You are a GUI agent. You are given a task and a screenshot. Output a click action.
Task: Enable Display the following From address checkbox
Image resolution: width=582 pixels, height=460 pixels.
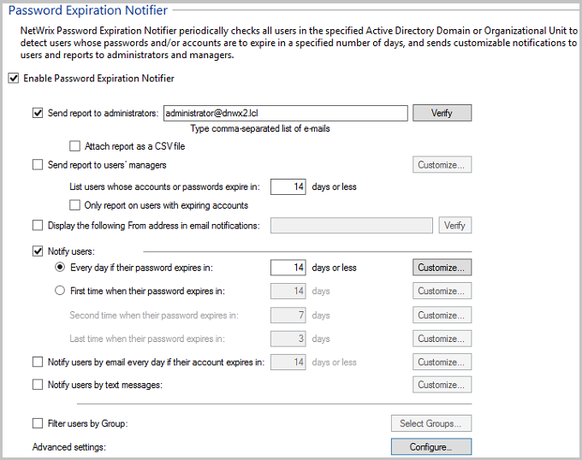click(x=38, y=226)
